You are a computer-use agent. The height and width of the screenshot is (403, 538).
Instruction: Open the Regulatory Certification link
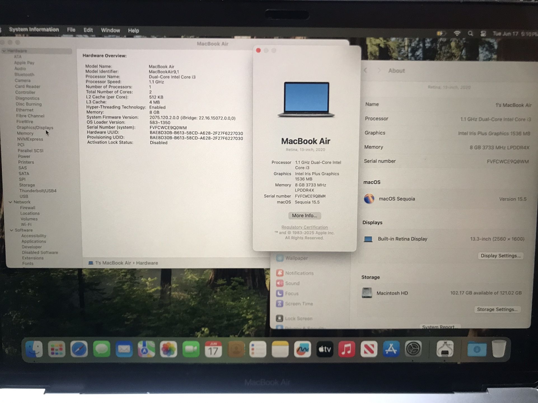(304, 227)
